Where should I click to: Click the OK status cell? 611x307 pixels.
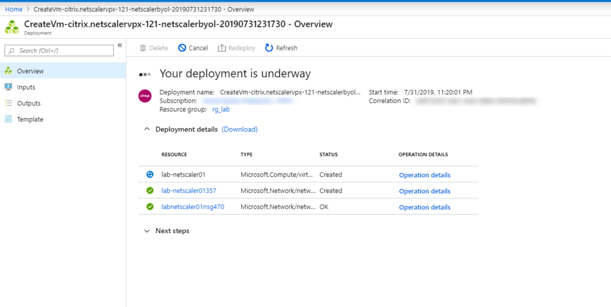pyautogui.click(x=324, y=207)
